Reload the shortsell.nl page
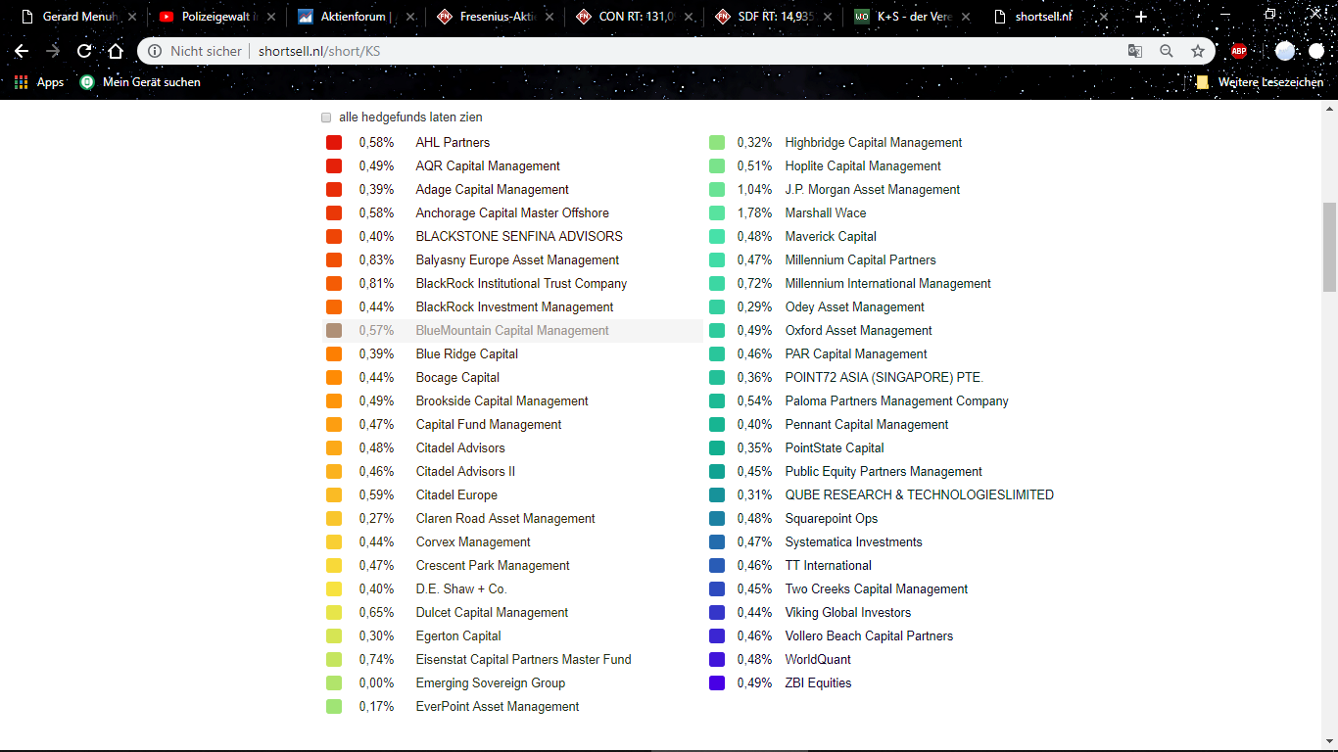1338x752 pixels. tap(84, 51)
